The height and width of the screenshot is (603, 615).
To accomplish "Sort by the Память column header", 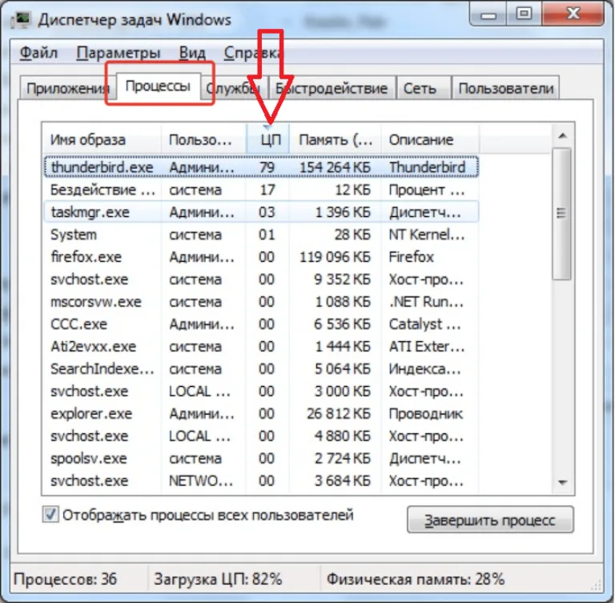I will pos(335,139).
